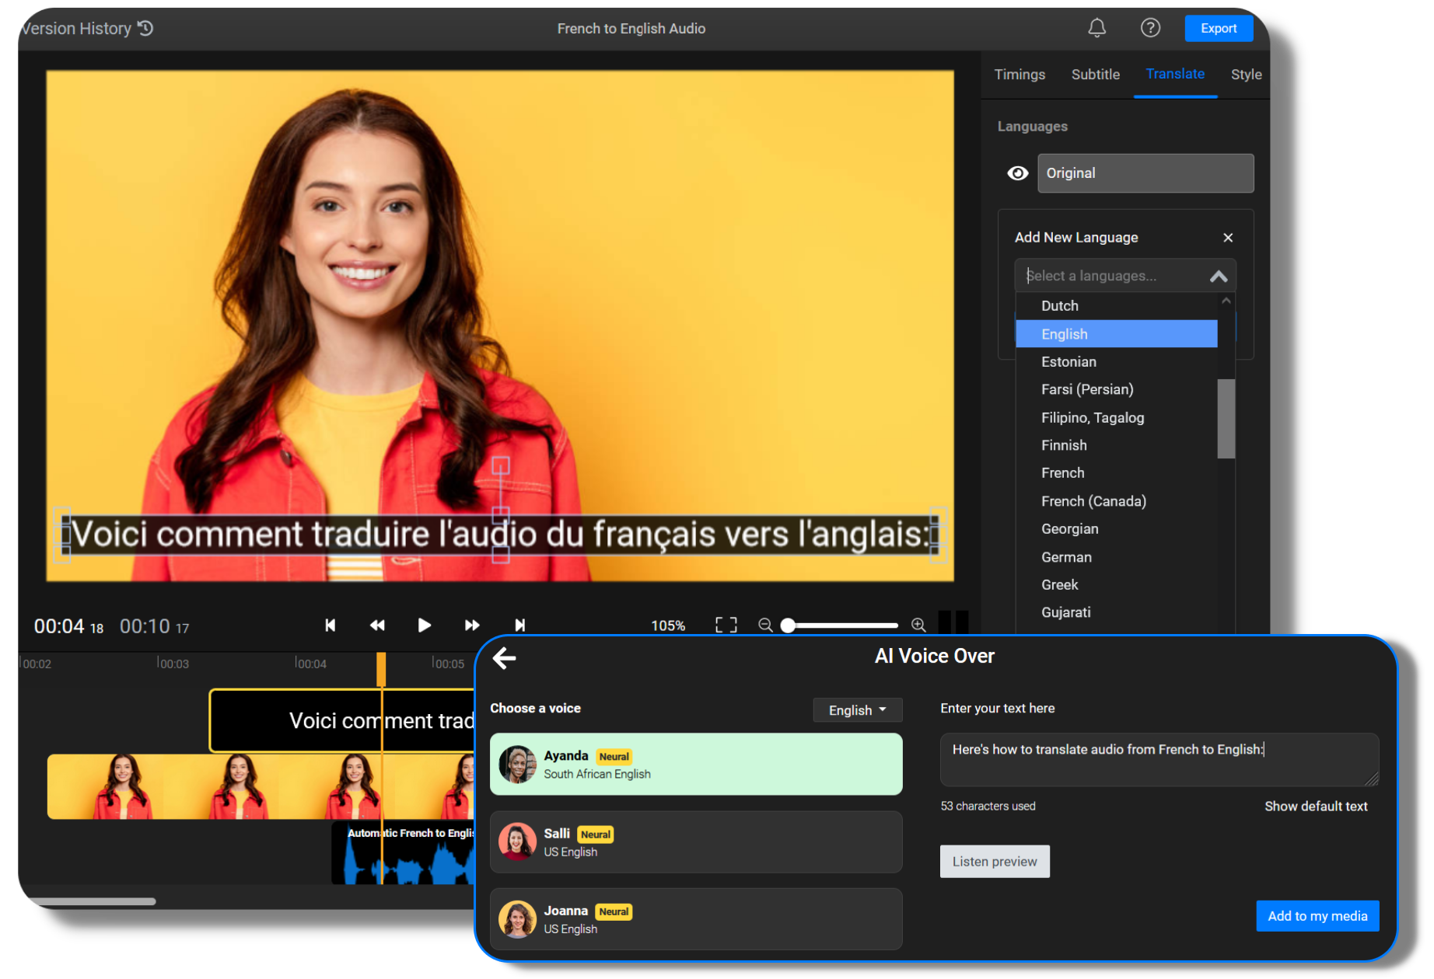Image resolution: width=1434 pixels, height=979 pixels.
Task: Select English from the language list
Action: click(1117, 333)
